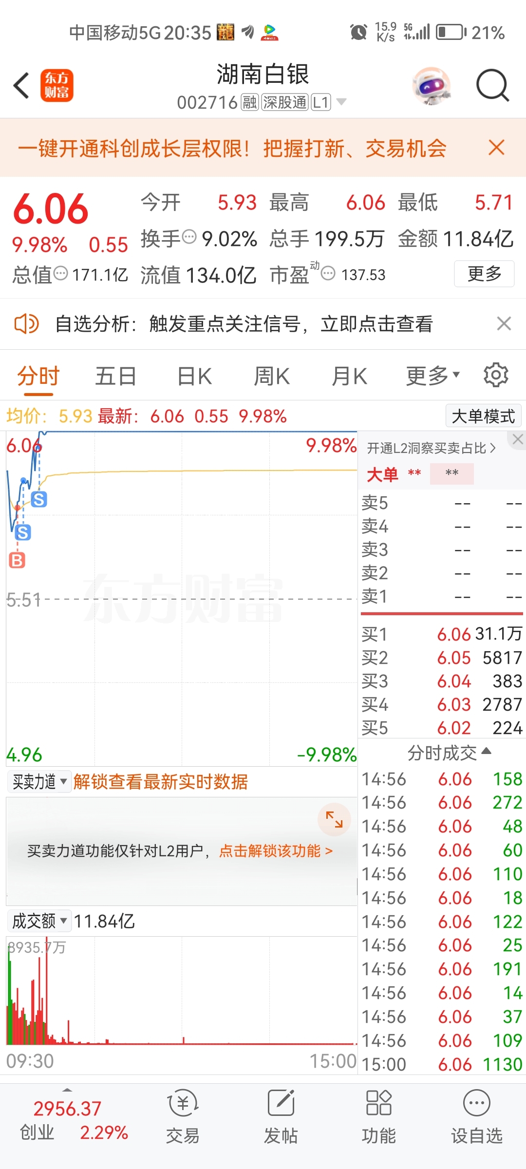Dismiss the 自选分析 notification
526x1169 pixels.
[504, 323]
